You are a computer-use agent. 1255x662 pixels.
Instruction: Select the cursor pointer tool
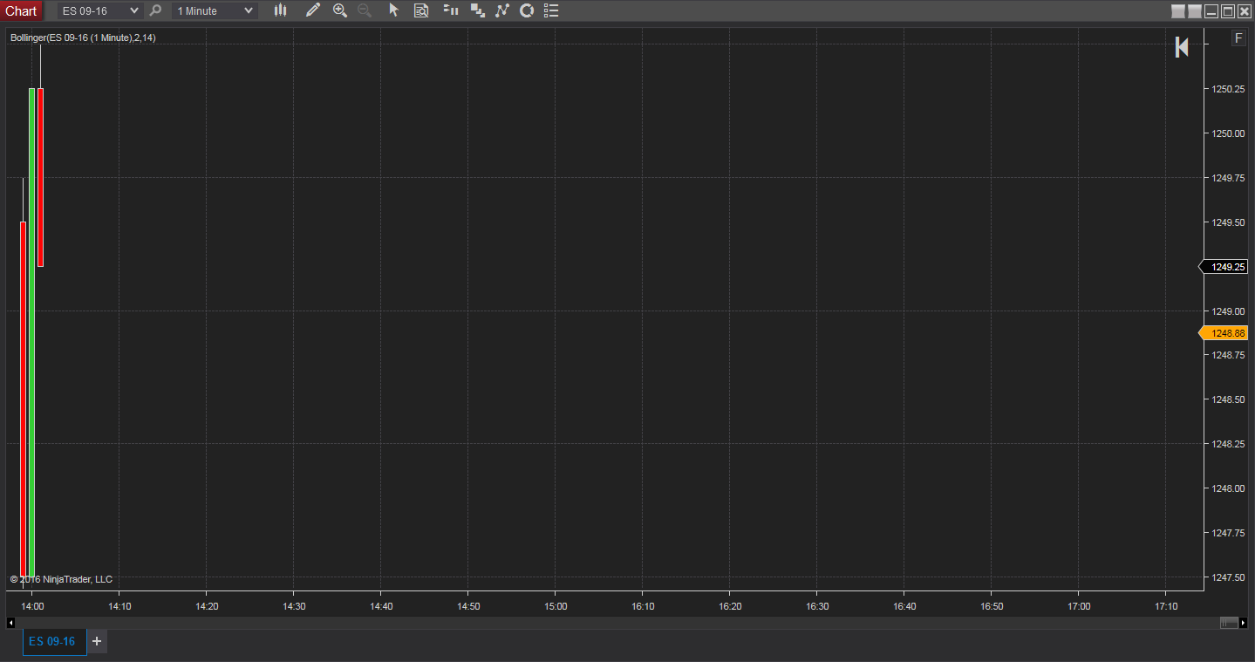[393, 10]
